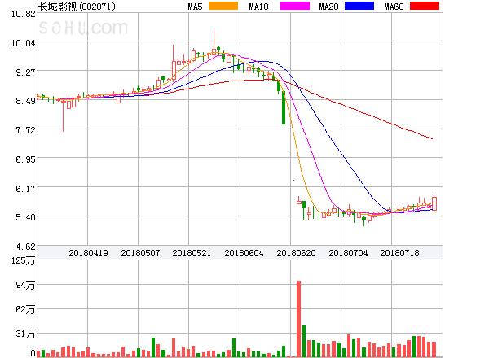Image resolution: width=489 pixels, height=358 pixels.
Task: Click the 31万 volume axis label
Action: pyautogui.click(x=25, y=334)
